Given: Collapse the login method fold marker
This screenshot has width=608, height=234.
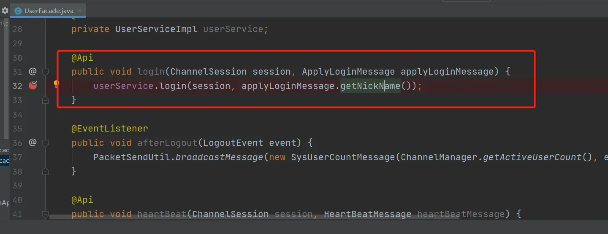Looking at the screenshot, I should [46, 72].
